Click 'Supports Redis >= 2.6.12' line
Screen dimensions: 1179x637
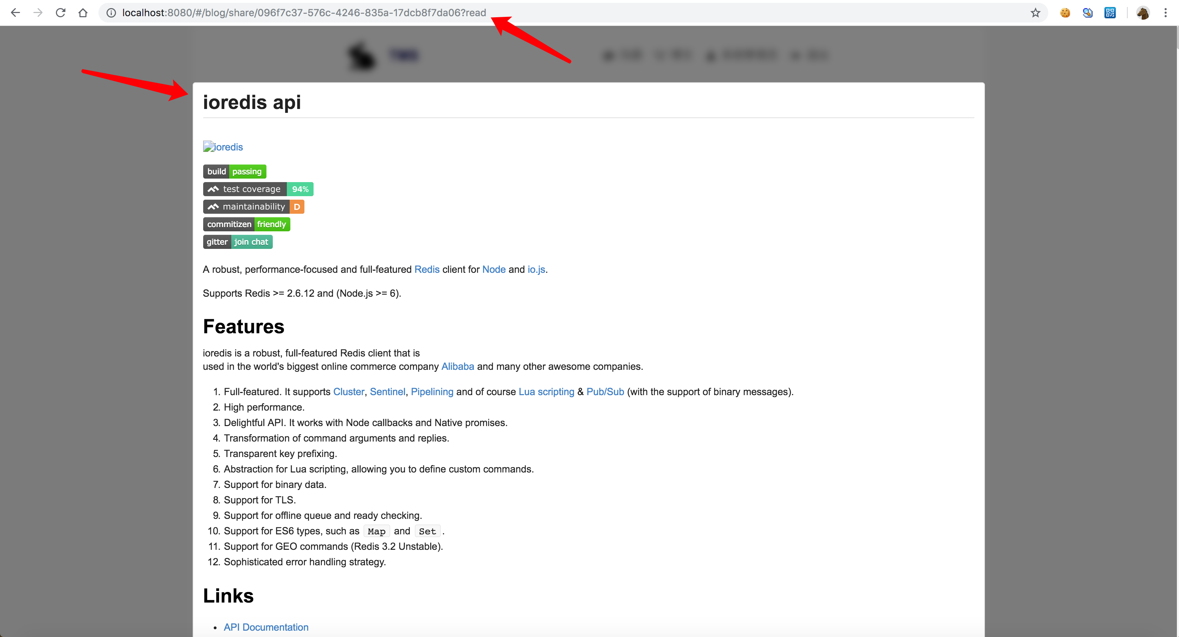pyautogui.click(x=302, y=293)
